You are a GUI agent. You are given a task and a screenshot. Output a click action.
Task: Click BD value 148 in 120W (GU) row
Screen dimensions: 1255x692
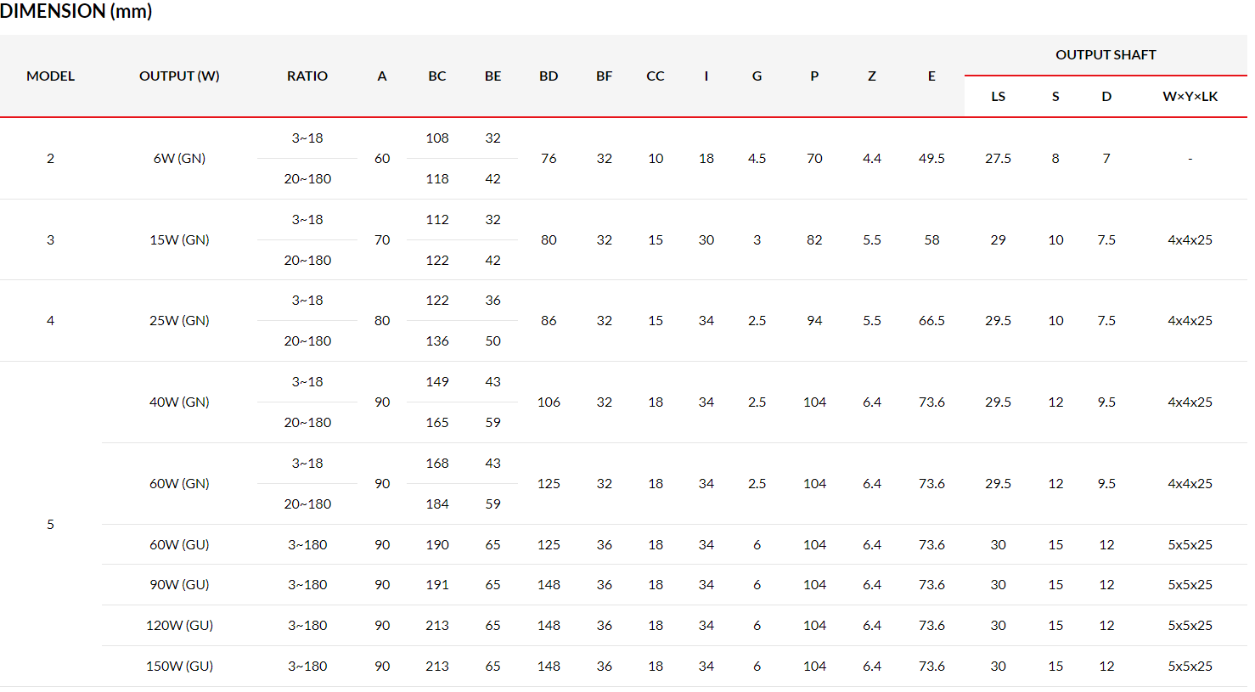[549, 625]
